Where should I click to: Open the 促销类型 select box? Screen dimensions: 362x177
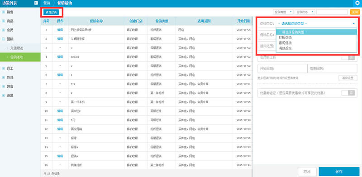316,23
